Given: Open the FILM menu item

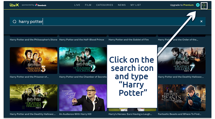Looking at the screenshot, I should 88,5.
